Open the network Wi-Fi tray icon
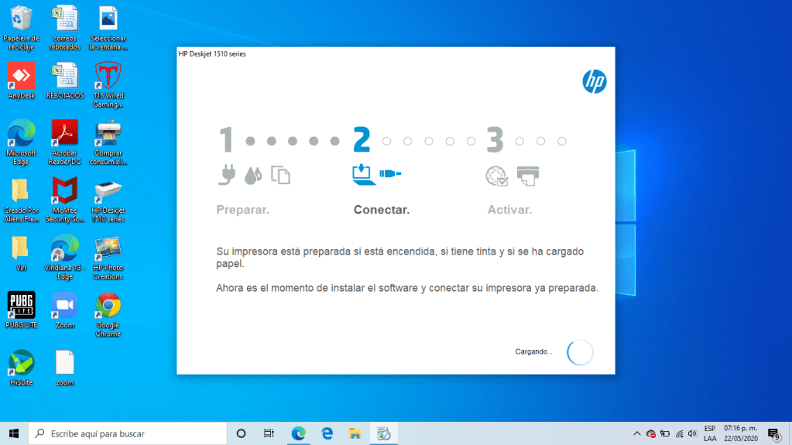 (x=680, y=434)
